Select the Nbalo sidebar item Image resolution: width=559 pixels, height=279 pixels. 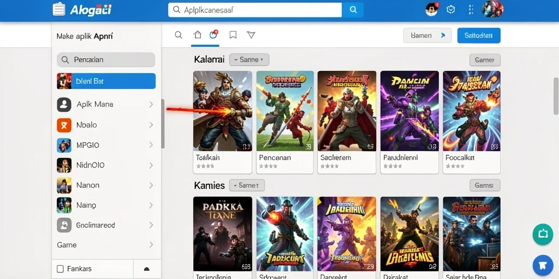[106, 125]
